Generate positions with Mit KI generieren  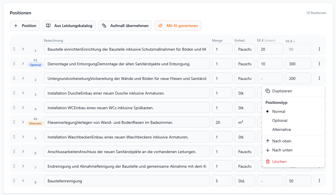tap(178, 26)
